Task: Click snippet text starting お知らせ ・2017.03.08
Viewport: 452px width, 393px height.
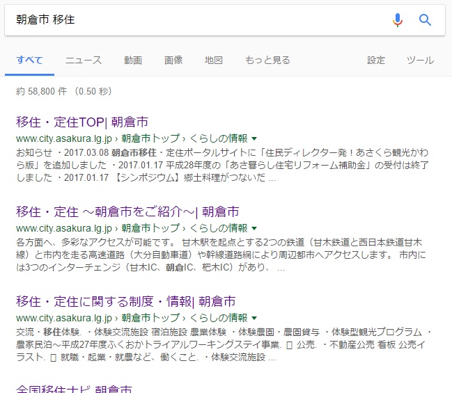Action: point(223,165)
